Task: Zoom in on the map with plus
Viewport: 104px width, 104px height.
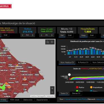Action: [52, 88]
